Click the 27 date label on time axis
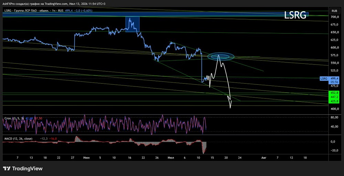Screen dimensions: 344x176 pos(73,157)
